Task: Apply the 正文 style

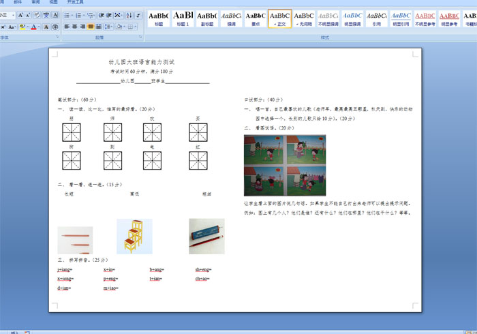Action: (279, 18)
